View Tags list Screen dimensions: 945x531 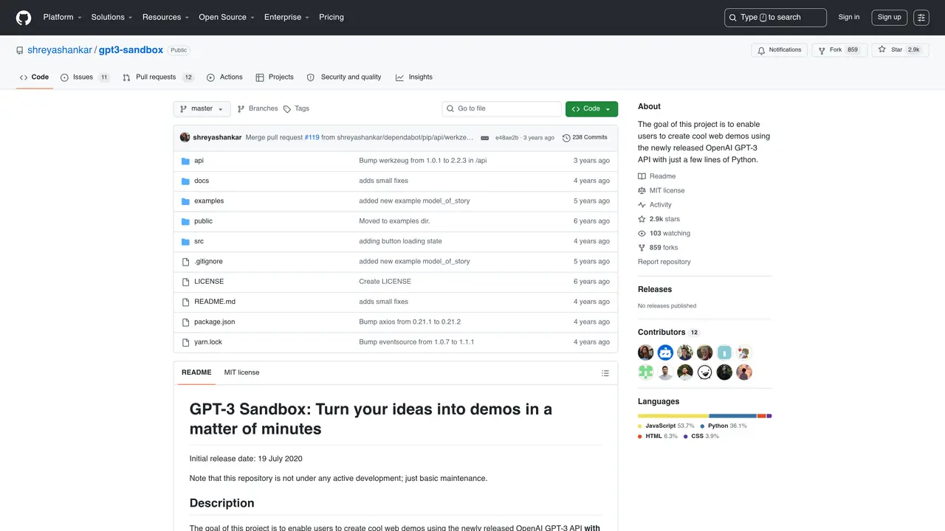point(297,109)
